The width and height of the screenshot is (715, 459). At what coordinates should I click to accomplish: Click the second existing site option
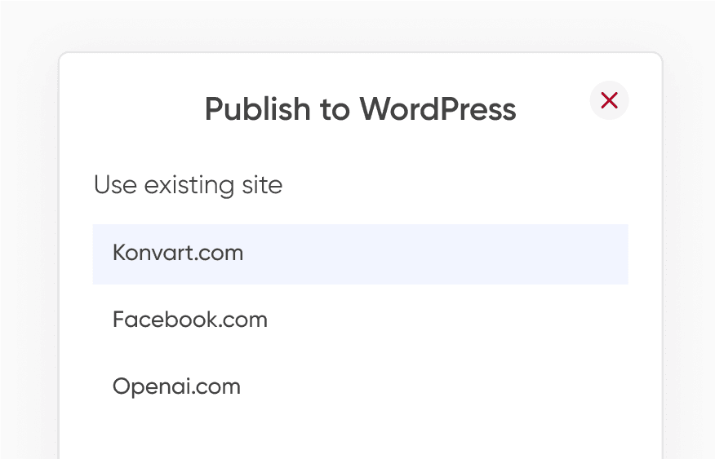pos(360,320)
